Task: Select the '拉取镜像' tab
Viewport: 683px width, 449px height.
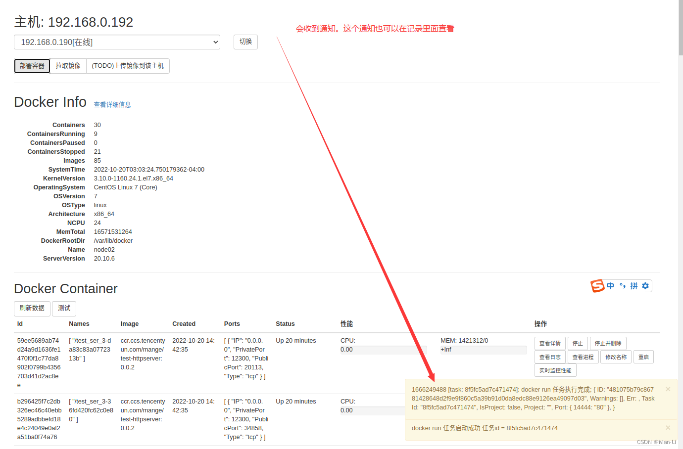Action: 68,66
